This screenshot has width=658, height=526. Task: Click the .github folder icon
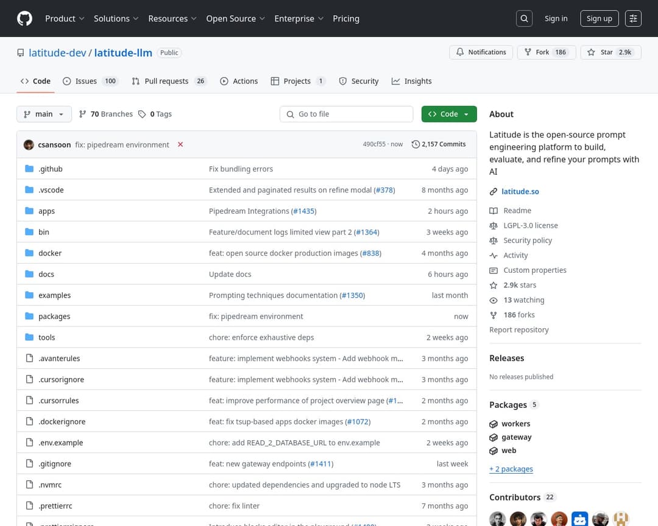[x=29, y=169]
